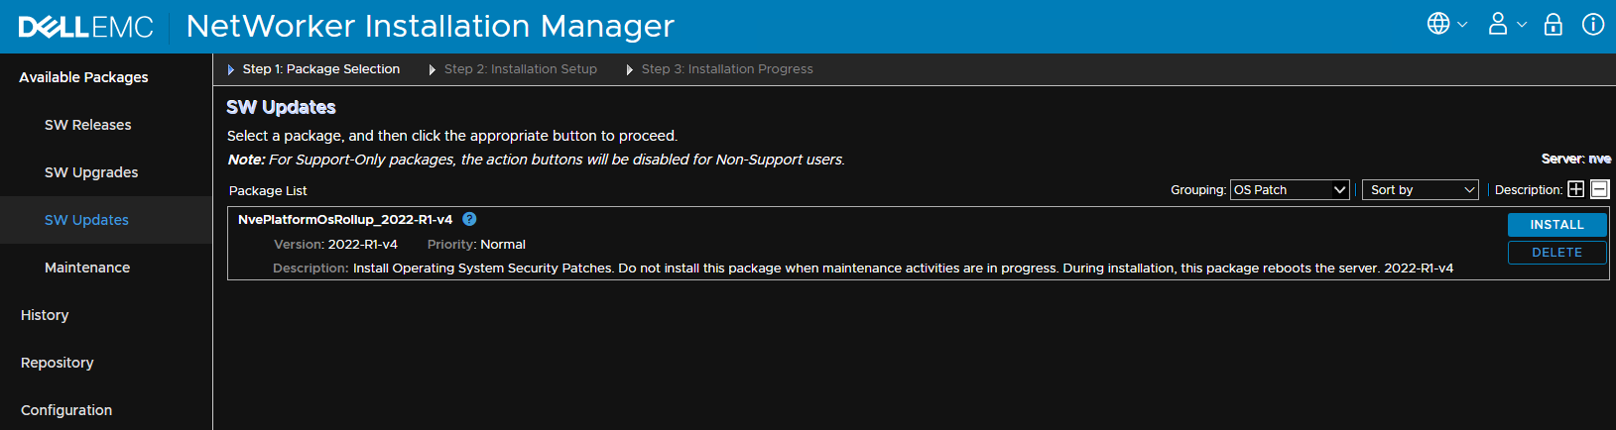Select Maintenance in the sidebar
This screenshot has height=430, width=1616.
87,268
